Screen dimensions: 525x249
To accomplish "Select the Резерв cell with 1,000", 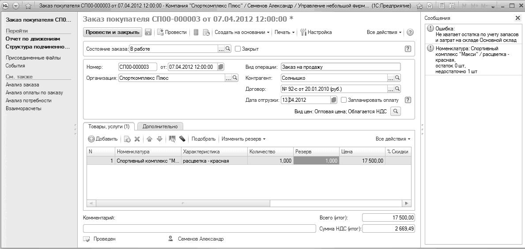I will tap(316, 161).
